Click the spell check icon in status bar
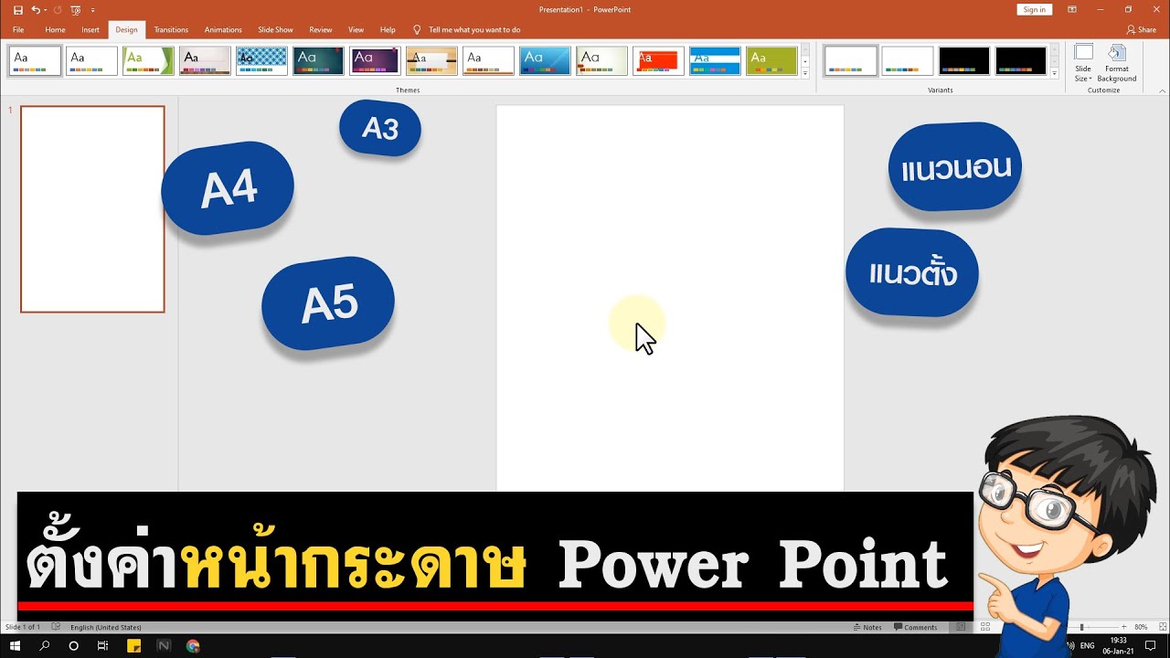 click(x=56, y=627)
